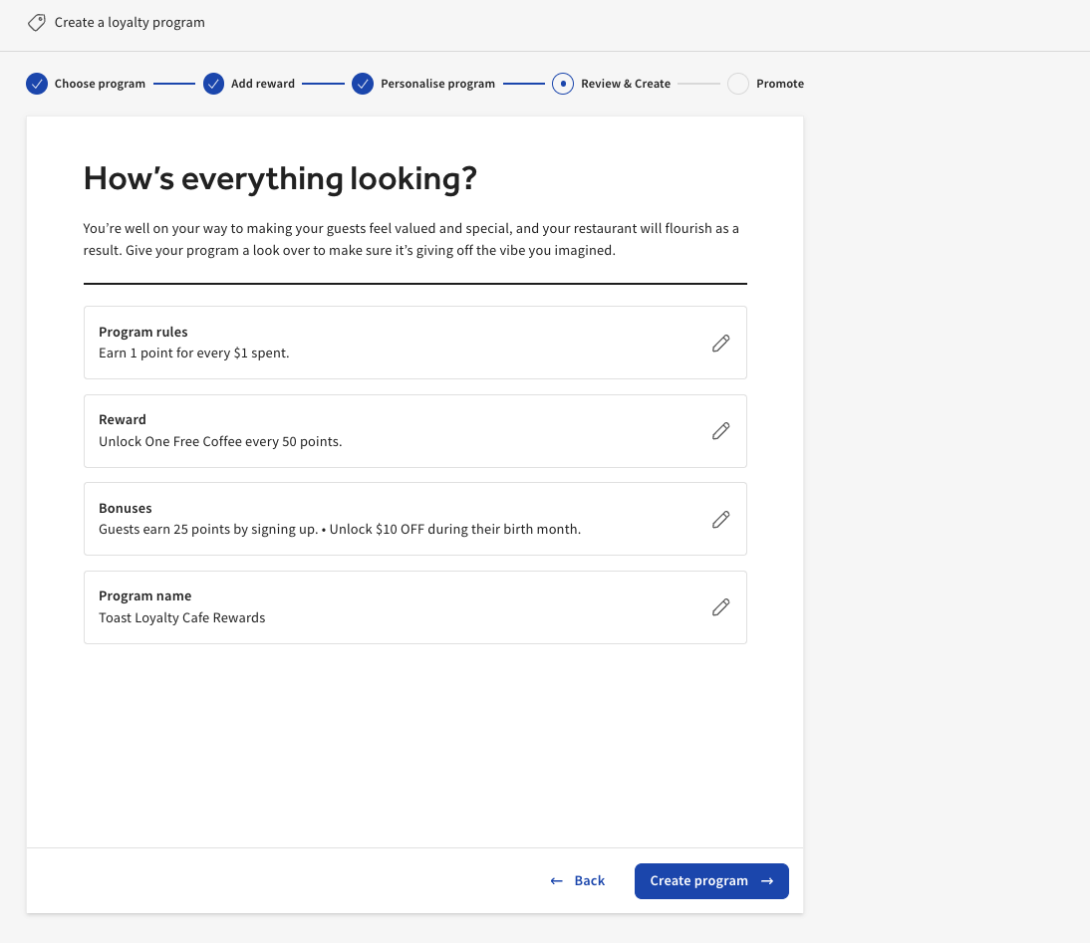
Task: Open the Personalise program step
Action: 437,84
